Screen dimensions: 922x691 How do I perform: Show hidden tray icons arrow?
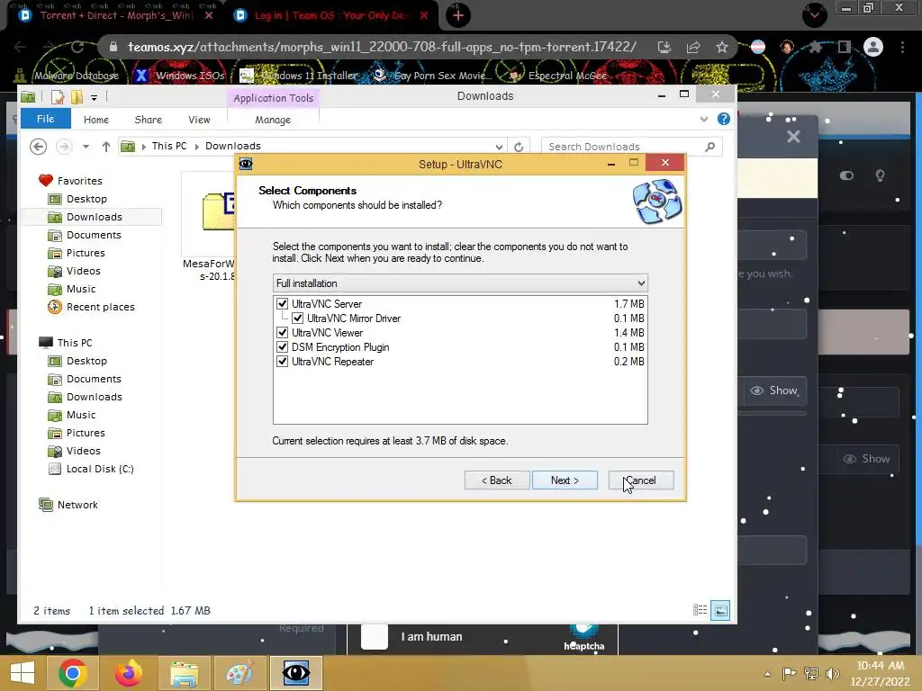tap(767, 673)
